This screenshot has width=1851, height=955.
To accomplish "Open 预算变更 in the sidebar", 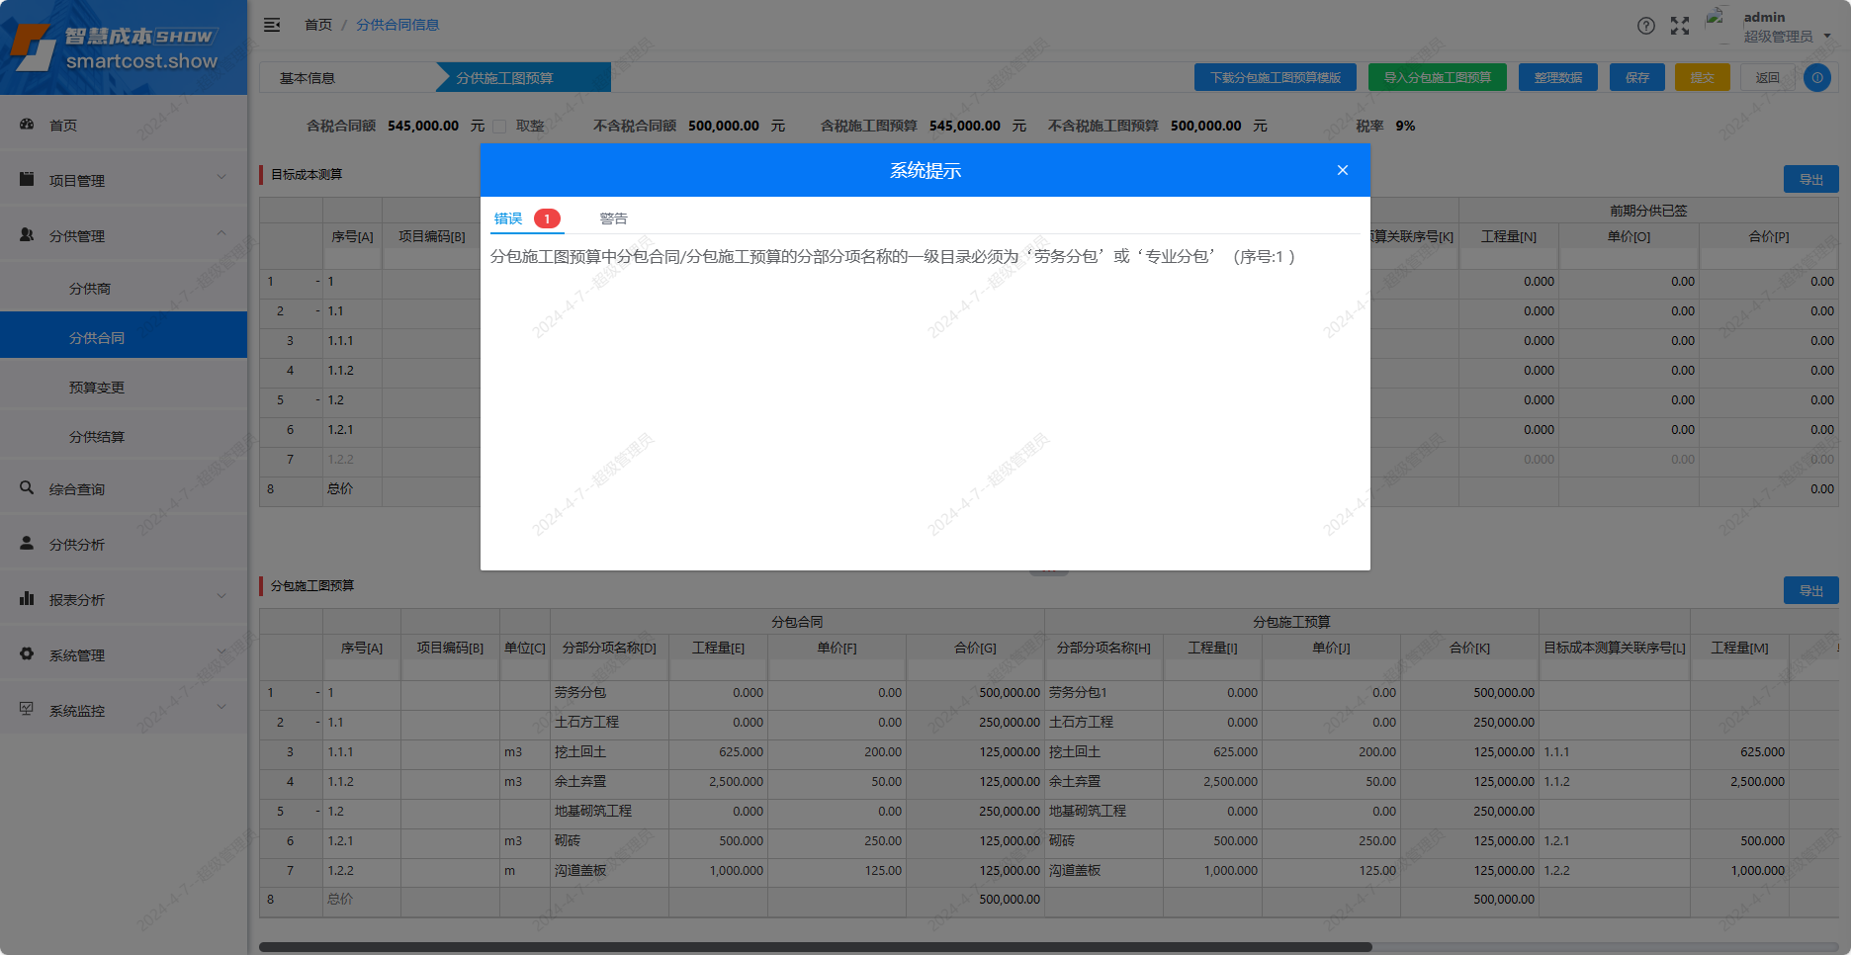I will [x=97, y=388].
